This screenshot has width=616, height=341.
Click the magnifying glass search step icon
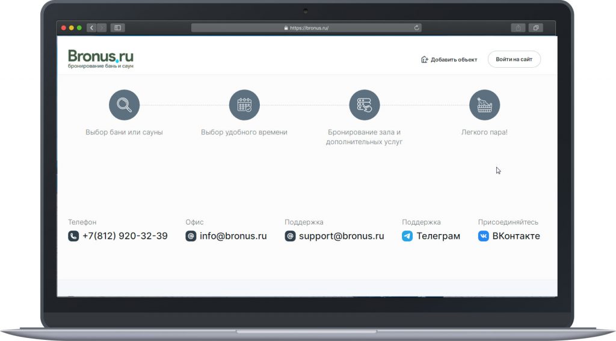tap(124, 104)
